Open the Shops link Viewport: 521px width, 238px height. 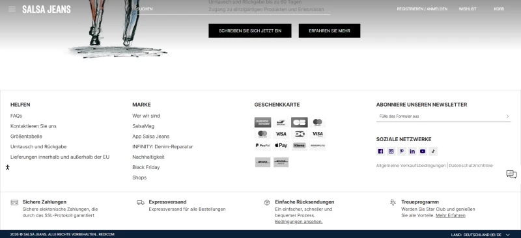[139, 178]
